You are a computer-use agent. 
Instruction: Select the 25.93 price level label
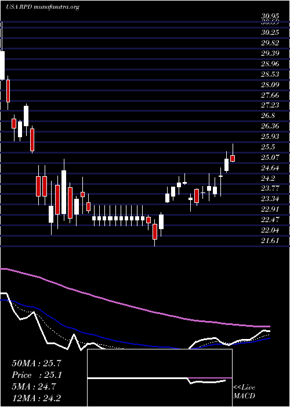point(270,137)
